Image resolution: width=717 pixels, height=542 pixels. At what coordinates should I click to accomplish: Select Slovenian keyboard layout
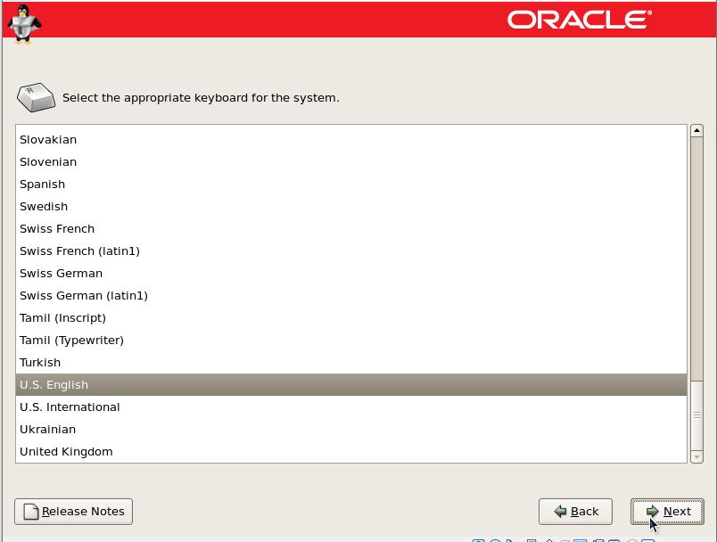(351, 161)
